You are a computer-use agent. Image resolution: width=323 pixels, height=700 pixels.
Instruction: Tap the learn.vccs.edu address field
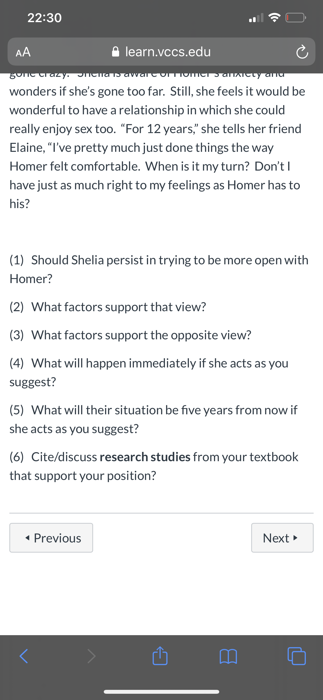161,52
